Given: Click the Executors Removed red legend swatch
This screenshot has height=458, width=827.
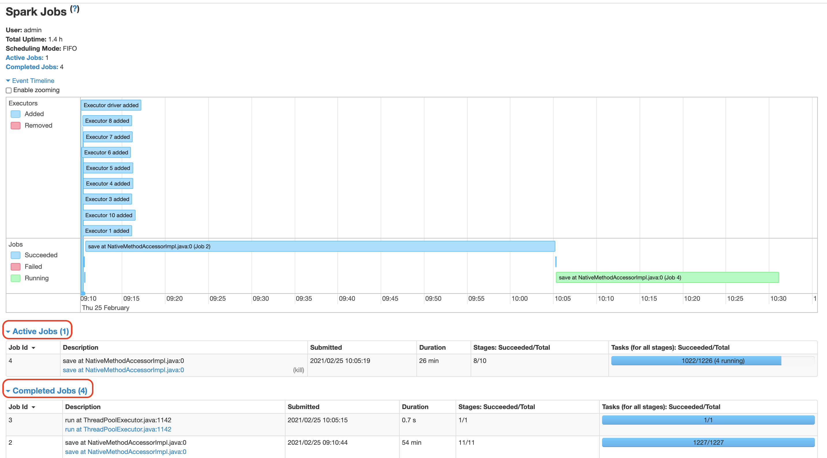Looking at the screenshot, I should coord(16,125).
